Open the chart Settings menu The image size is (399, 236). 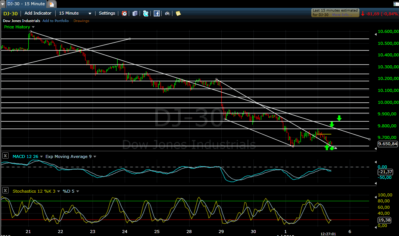point(107,13)
